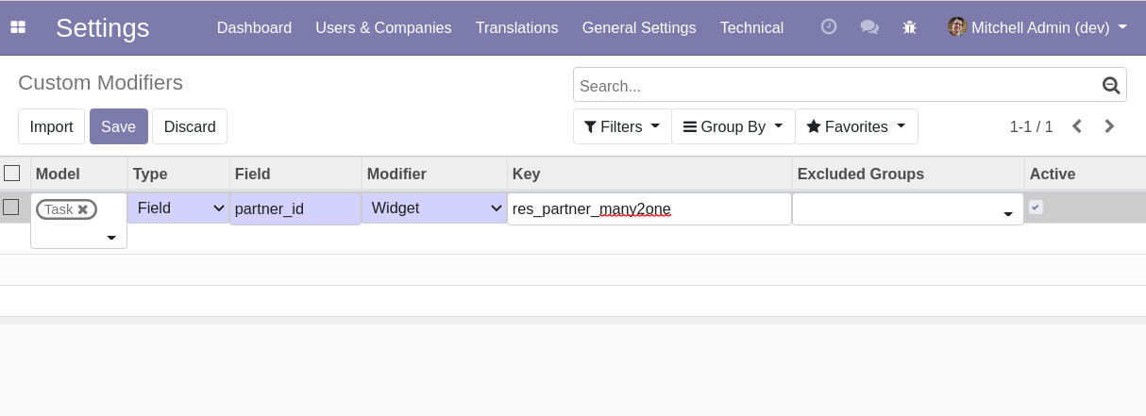Toggle the Active checkbox in row
The image size is (1146, 416).
coord(1036,207)
